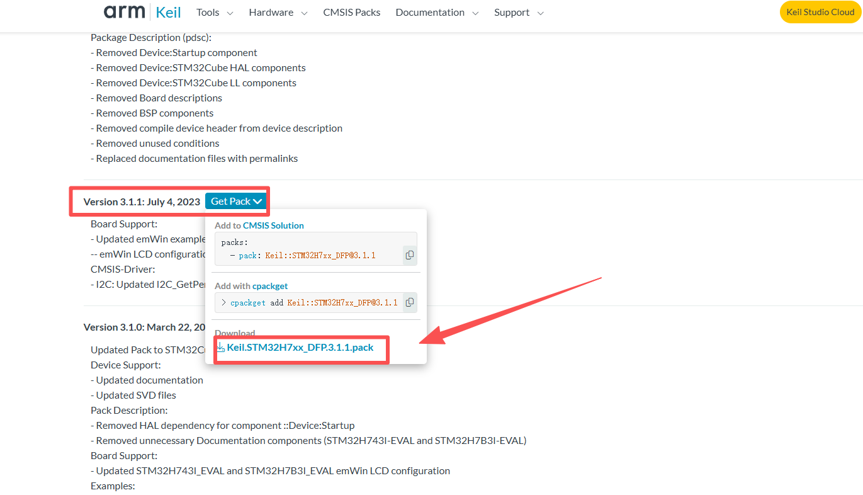
Task: Select 'Updated SVD files' line
Action: coord(133,395)
